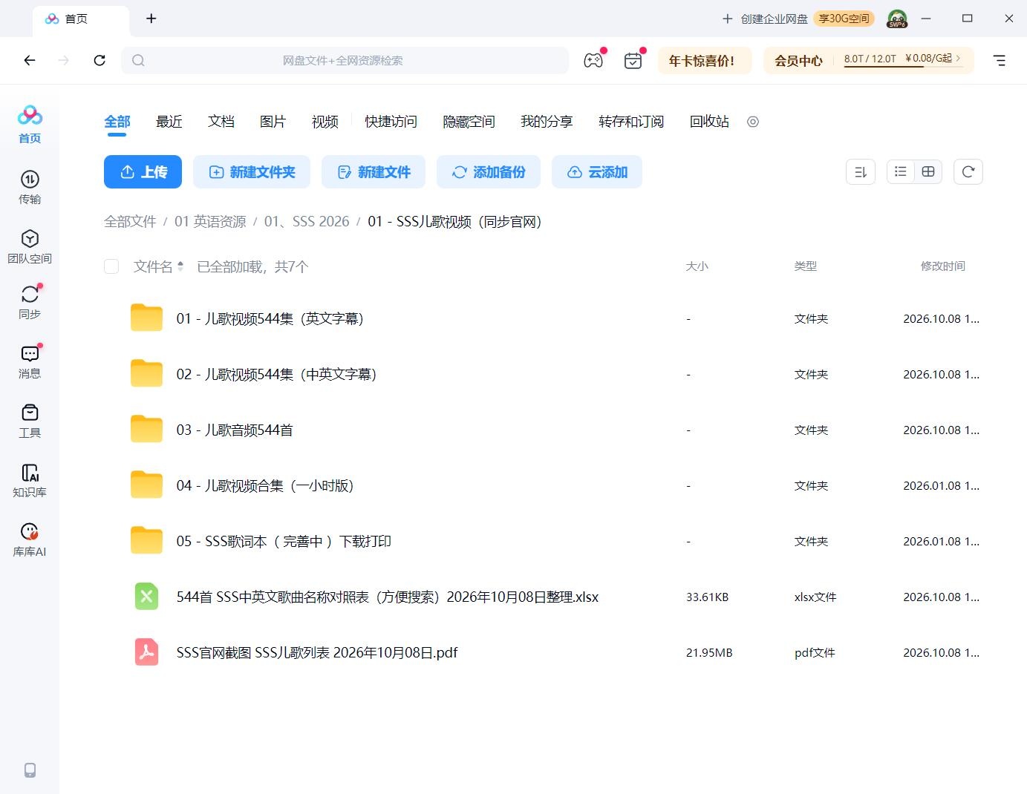Screen dimensions: 1027x794
Task: Sort by 文件名 column arrow
Action: (180, 266)
